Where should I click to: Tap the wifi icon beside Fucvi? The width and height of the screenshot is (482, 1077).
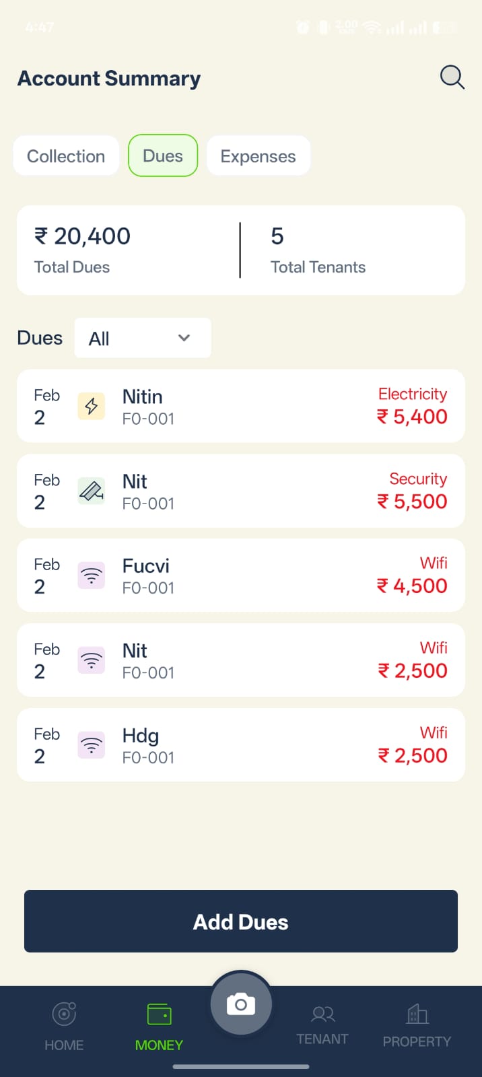click(92, 576)
